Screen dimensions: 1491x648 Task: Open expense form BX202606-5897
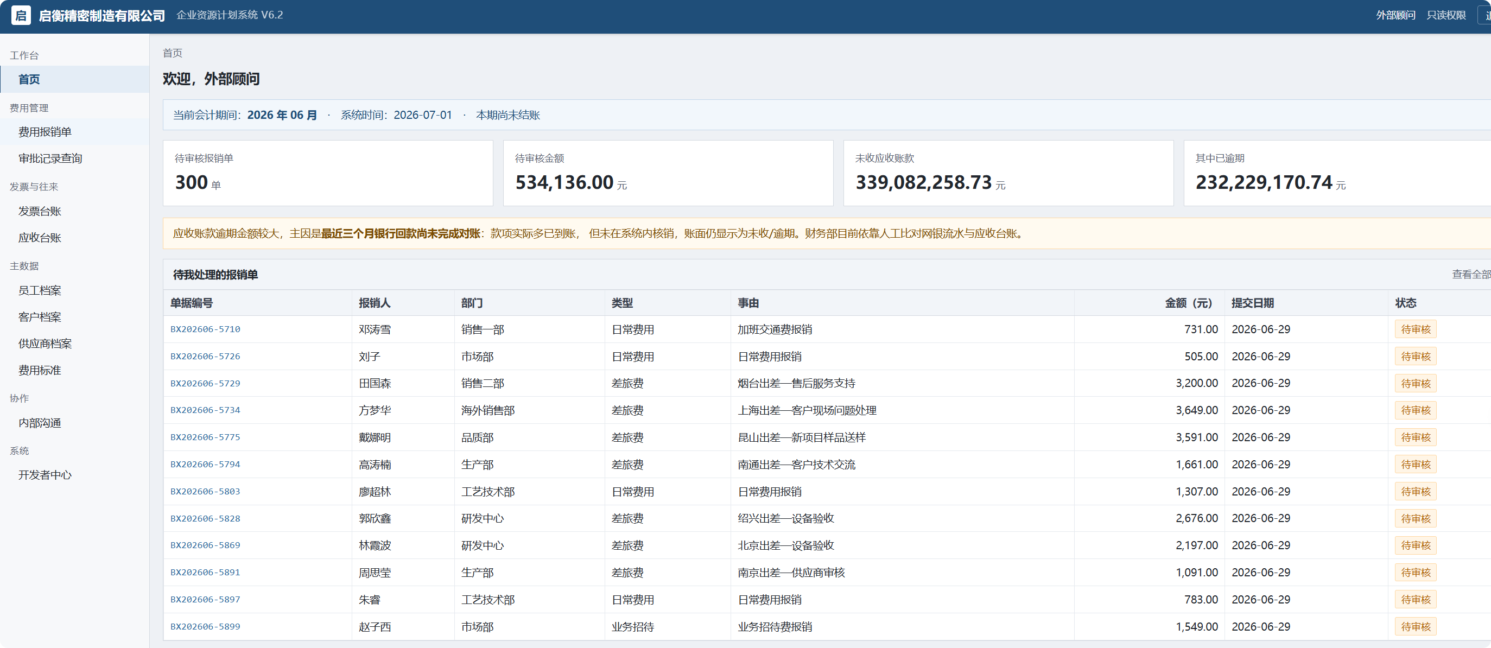point(205,599)
